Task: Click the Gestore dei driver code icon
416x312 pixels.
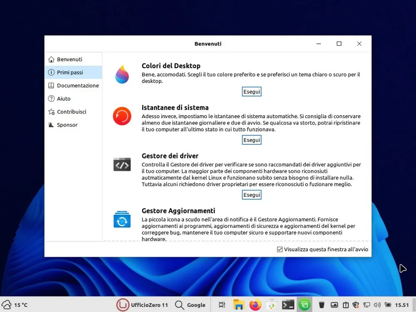Action: (122, 164)
